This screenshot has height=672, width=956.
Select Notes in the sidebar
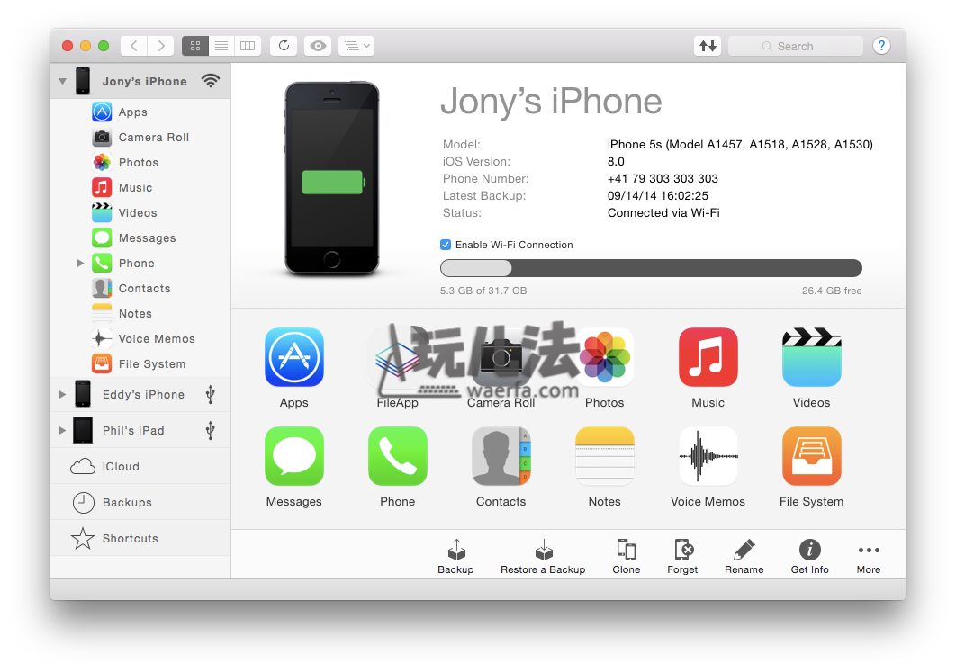pyautogui.click(x=140, y=314)
